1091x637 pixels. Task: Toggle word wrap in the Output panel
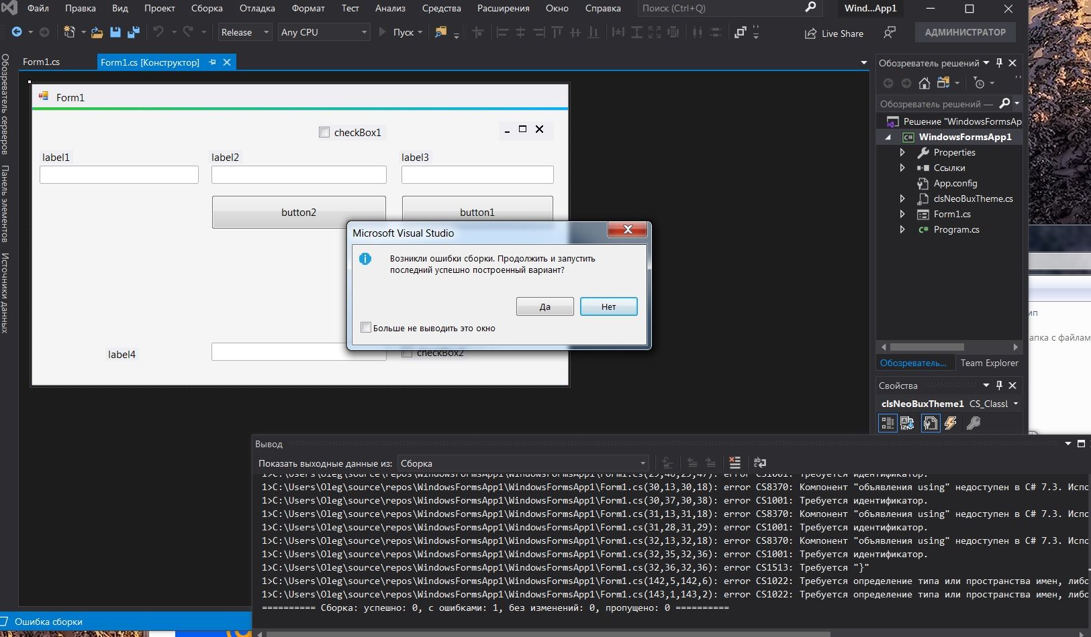tap(760, 463)
